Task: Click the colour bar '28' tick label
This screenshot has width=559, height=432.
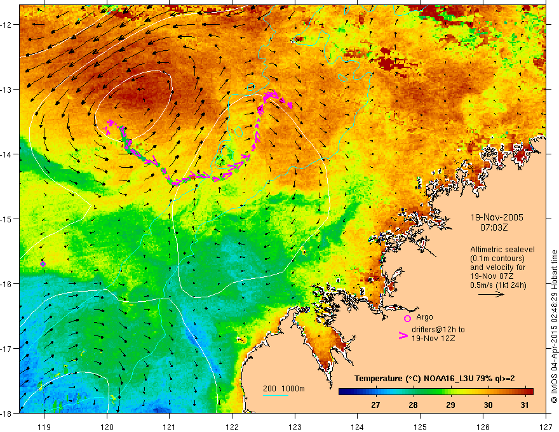Action: pos(413,405)
